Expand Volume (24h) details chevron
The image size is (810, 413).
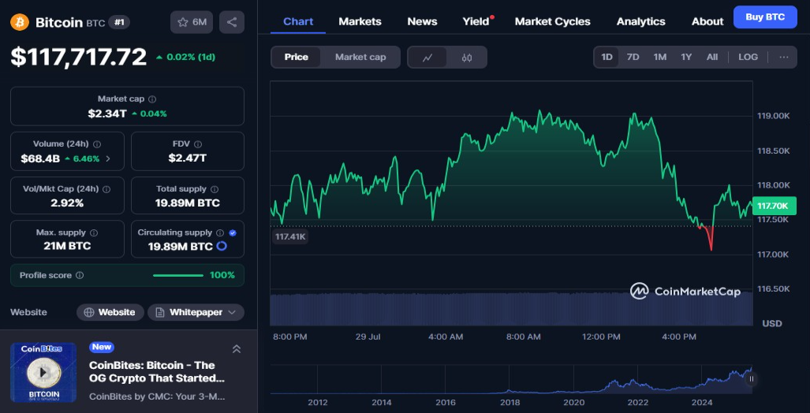[108, 159]
